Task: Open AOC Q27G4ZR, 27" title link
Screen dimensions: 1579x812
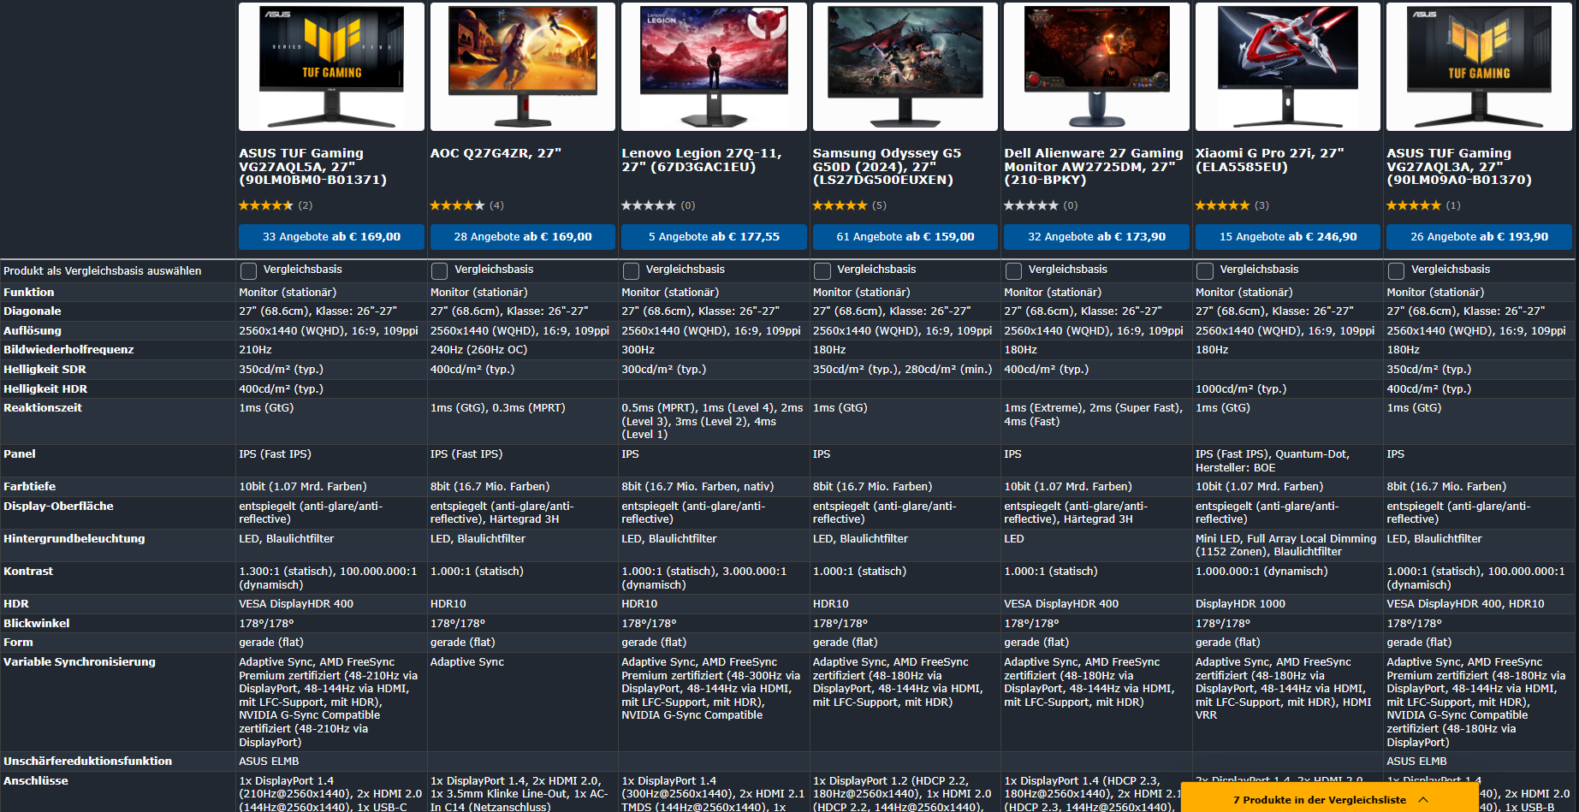Action: point(496,153)
